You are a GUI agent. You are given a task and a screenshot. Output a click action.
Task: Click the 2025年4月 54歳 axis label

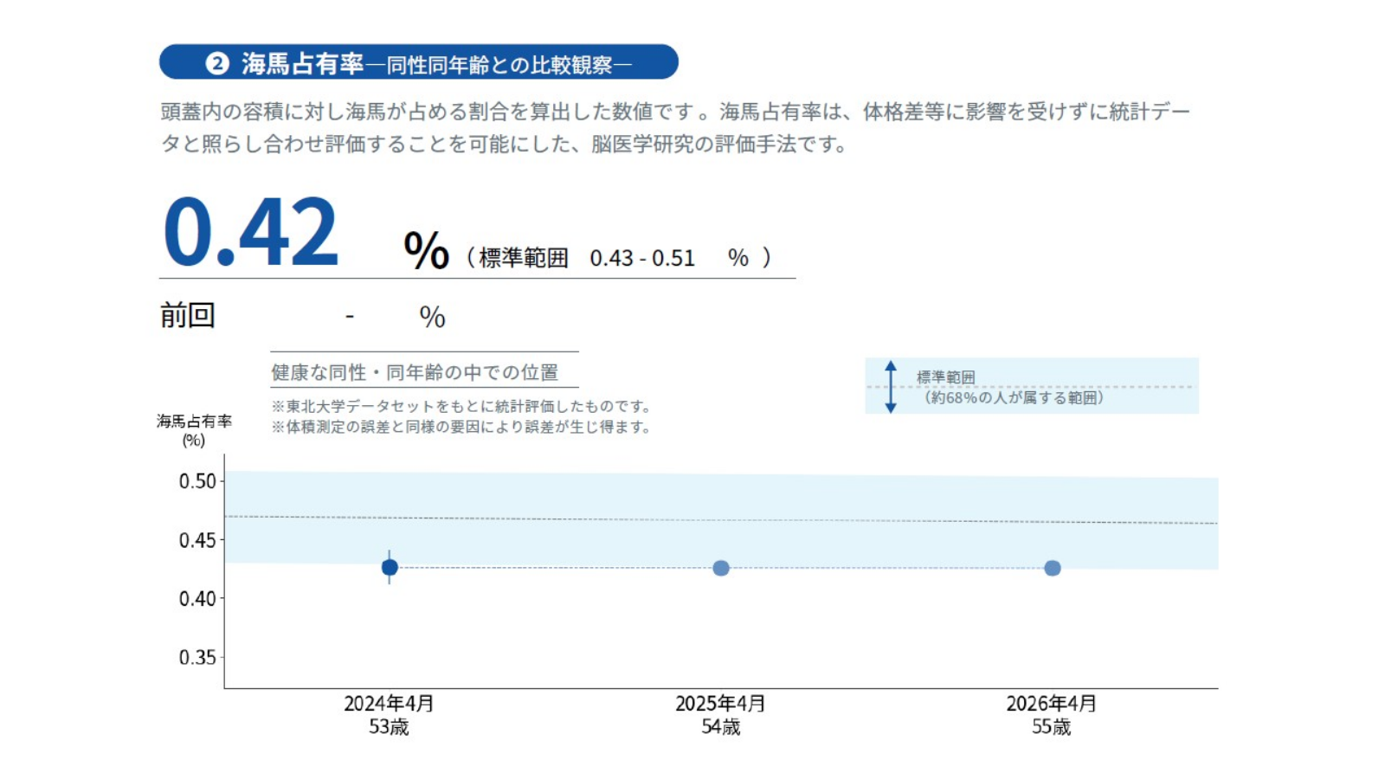pos(720,715)
